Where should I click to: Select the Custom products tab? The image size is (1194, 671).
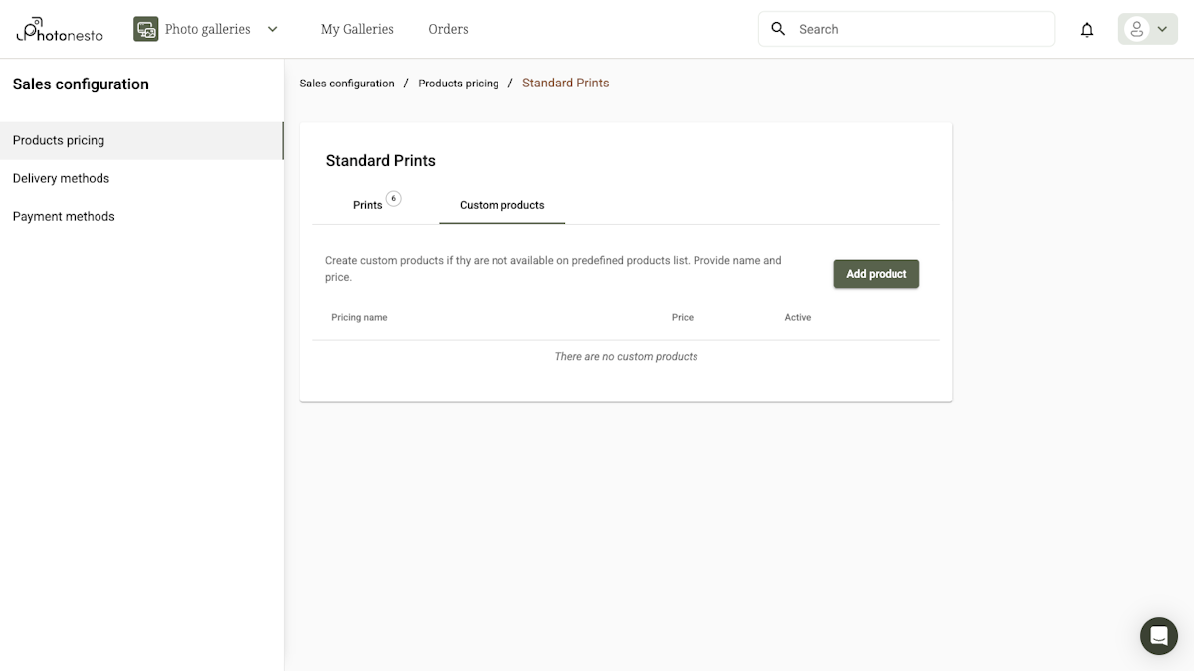(501, 205)
